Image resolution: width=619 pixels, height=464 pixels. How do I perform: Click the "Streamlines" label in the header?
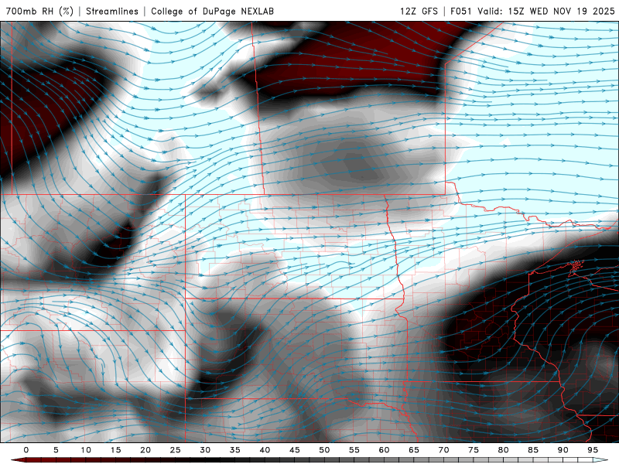click(112, 11)
